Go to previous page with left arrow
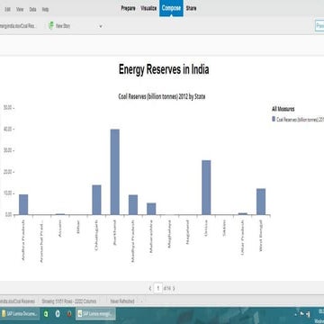324x324 pixels. coord(150,289)
